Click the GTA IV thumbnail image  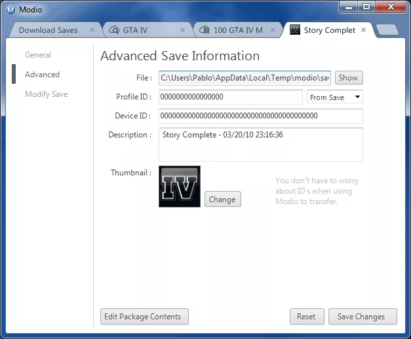(x=180, y=187)
